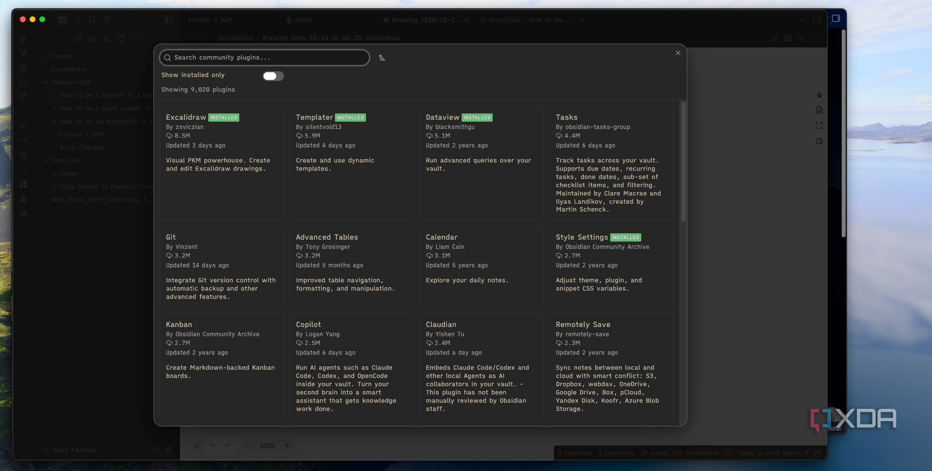Switch to the Drawing 2026-10-1 tab

coord(426,20)
